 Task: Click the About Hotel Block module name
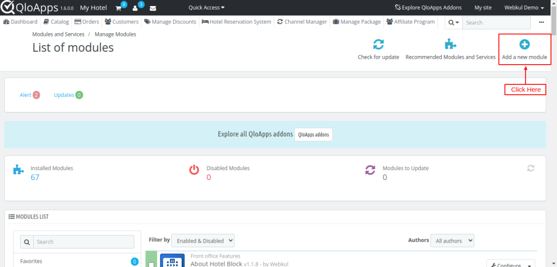(x=216, y=264)
